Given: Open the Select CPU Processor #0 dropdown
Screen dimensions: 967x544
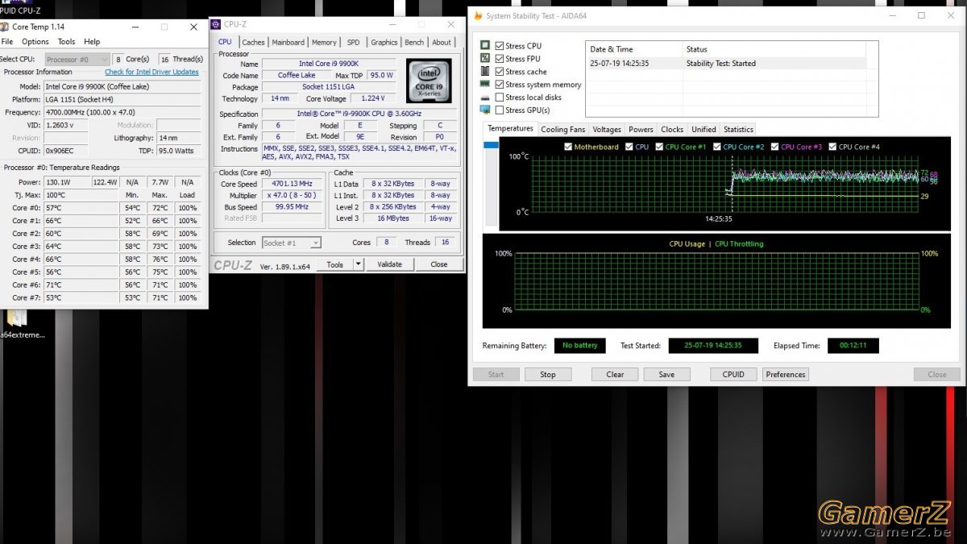Looking at the screenshot, I should point(77,59).
